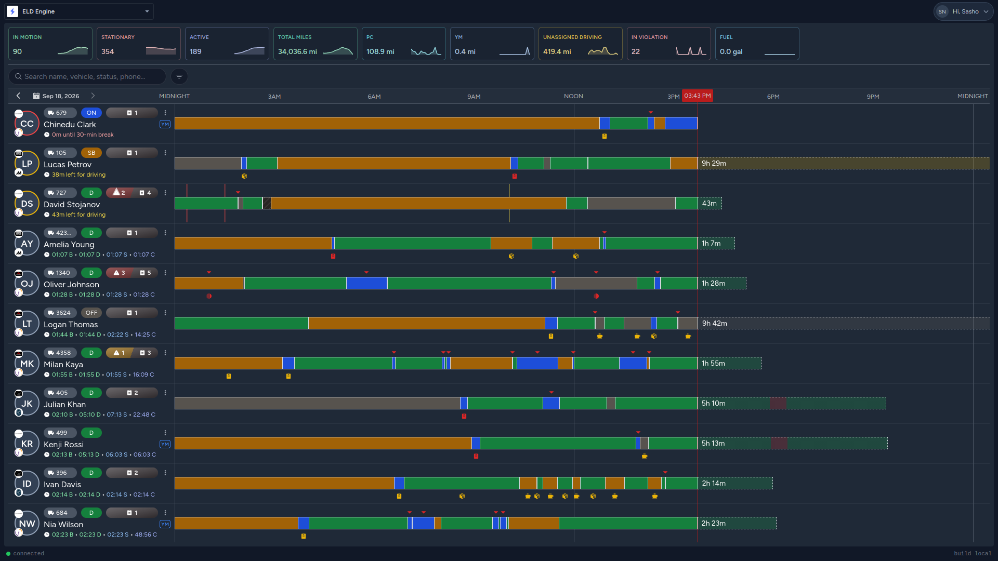Viewport: 998px width, 561px height.
Task: Click Milan Kaya's violations and logs badge
Action: tap(132, 353)
